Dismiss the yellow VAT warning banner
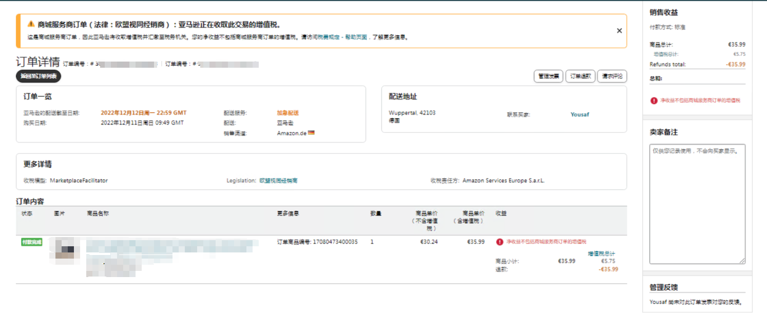 pyautogui.click(x=619, y=31)
